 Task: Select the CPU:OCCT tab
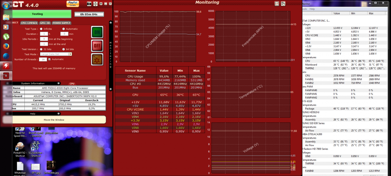[x=16, y=23]
